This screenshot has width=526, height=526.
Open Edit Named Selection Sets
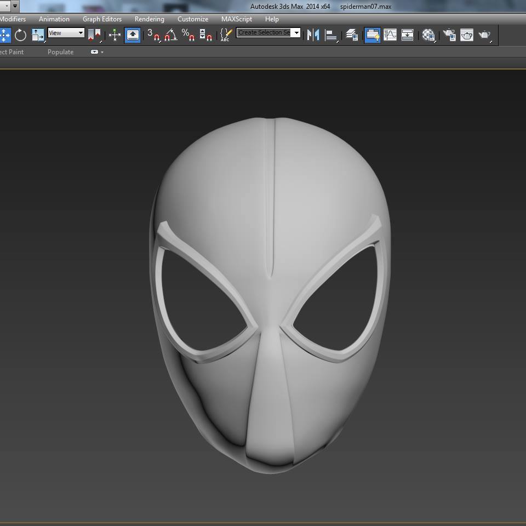226,35
